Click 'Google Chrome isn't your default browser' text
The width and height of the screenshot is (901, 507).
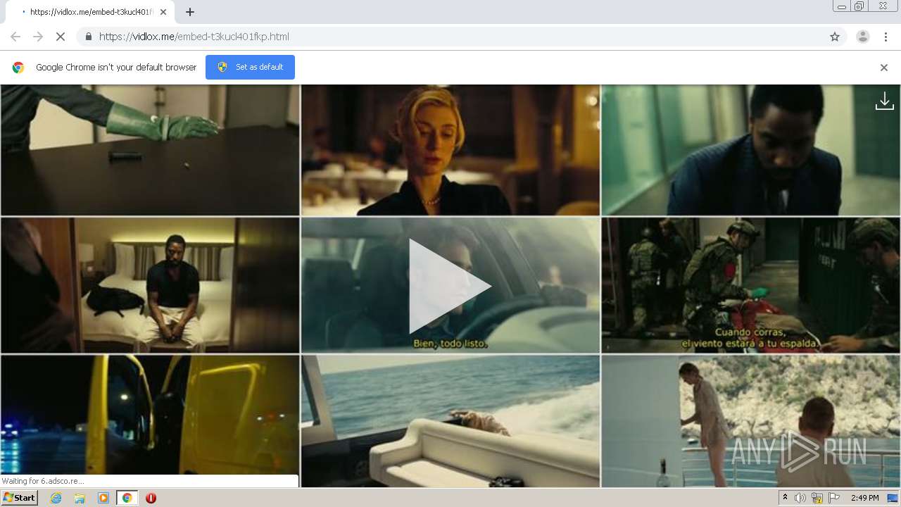pyautogui.click(x=116, y=68)
